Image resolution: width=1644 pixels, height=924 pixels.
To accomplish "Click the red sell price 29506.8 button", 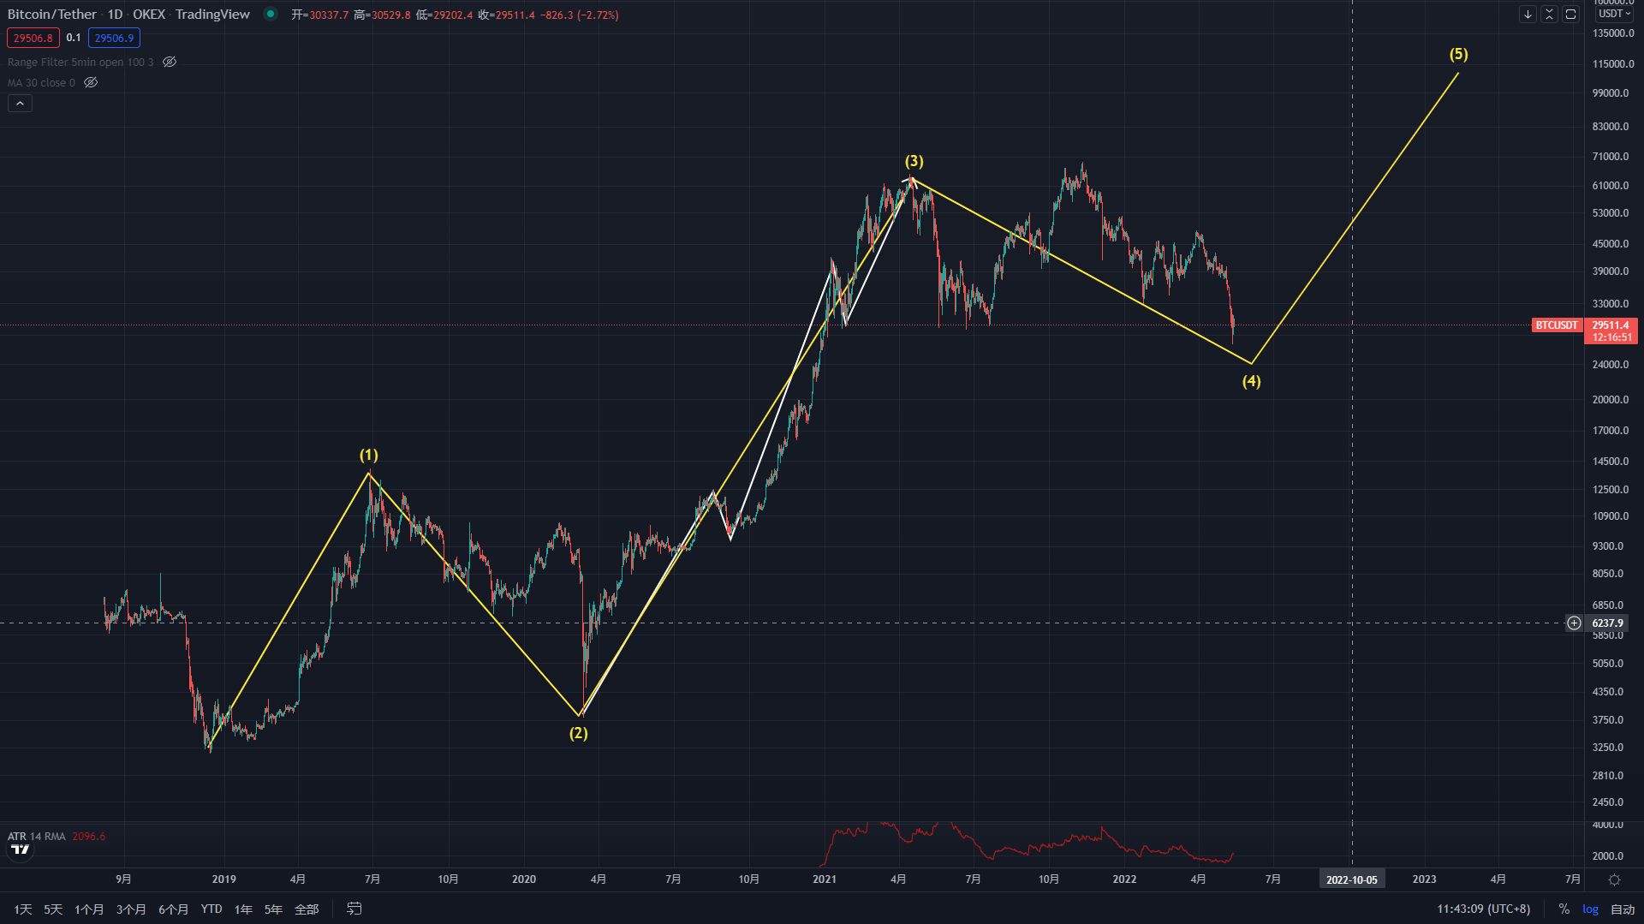I will (x=33, y=38).
